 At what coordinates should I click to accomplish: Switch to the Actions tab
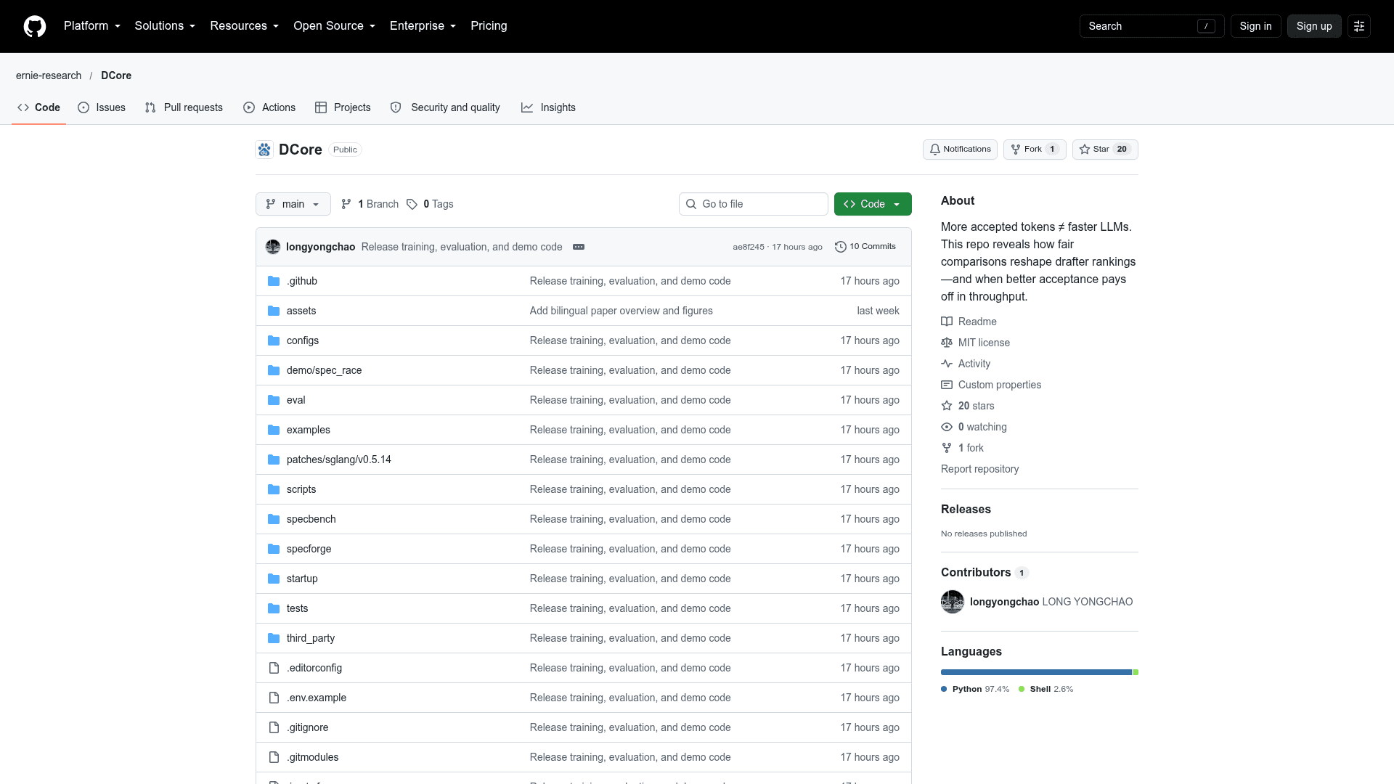click(x=269, y=107)
